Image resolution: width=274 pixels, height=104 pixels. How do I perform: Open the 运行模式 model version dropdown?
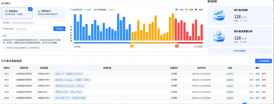(33, 23)
